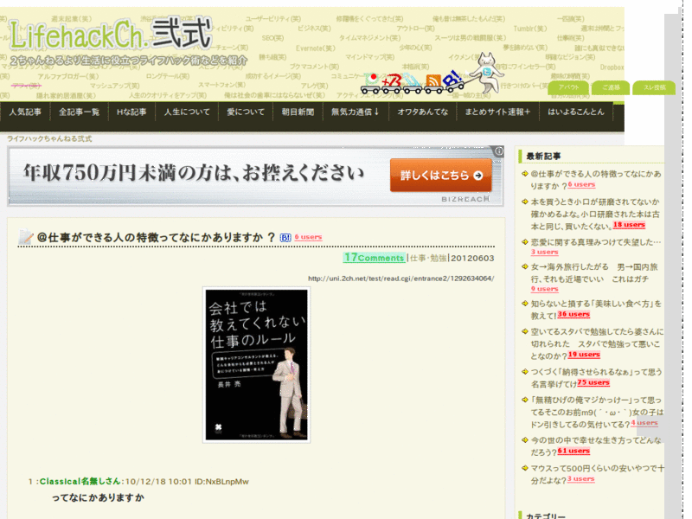The image size is (692, 519).
Task: Click bullet icon beside 知らないと損する entry
Action: (525, 304)
